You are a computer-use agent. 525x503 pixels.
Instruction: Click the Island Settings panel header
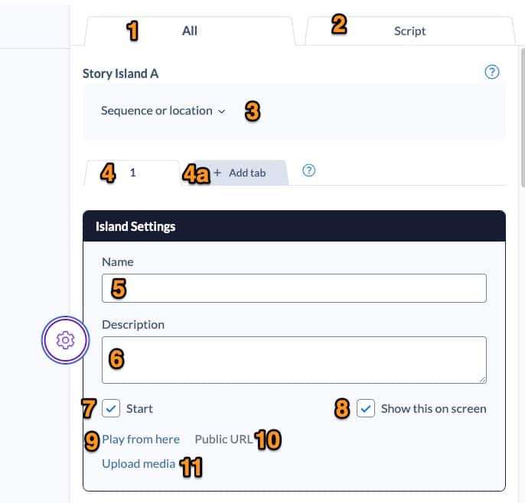pyautogui.click(x=294, y=226)
